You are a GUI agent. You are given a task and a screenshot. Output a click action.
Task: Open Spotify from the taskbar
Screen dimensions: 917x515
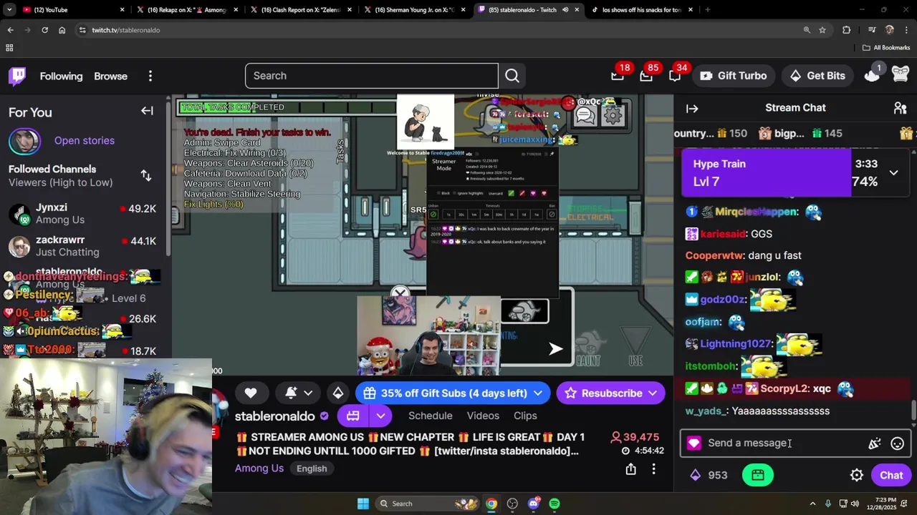(554, 504)
